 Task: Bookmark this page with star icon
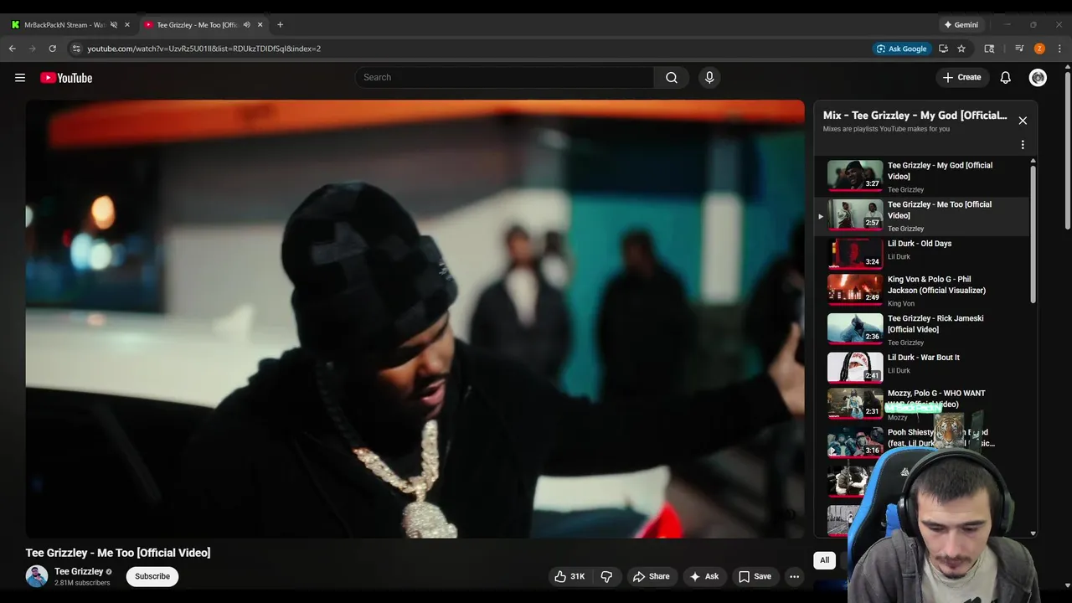point(961,49)
